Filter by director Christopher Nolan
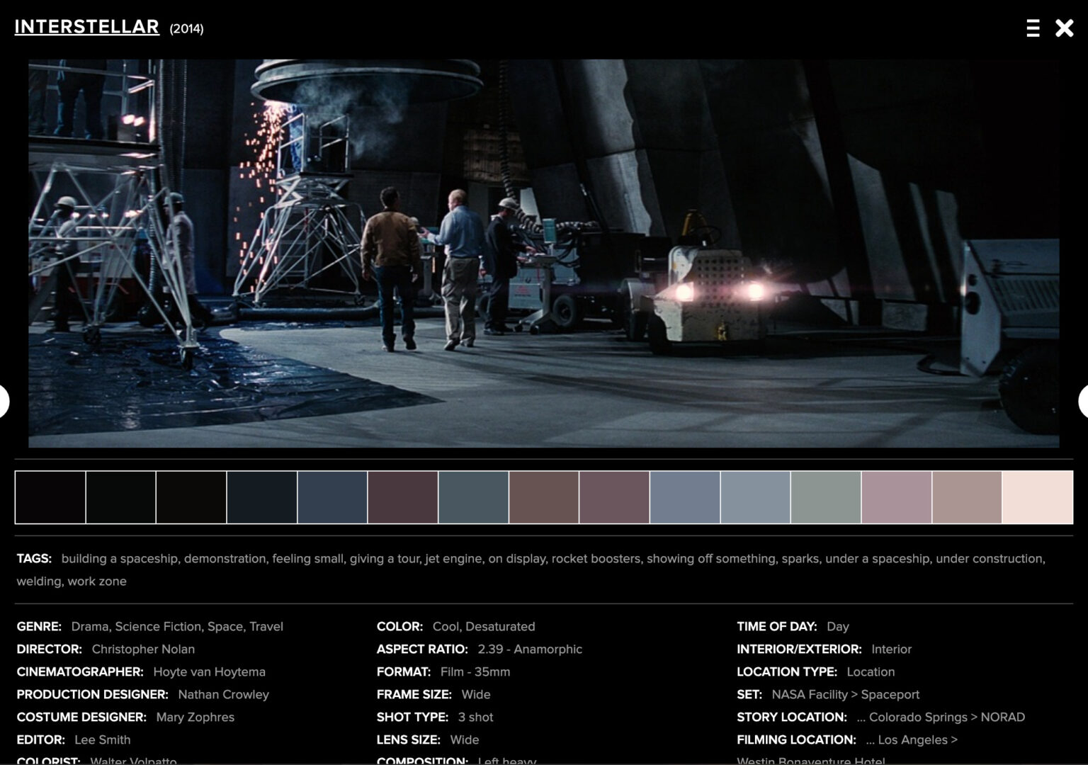 click(143, 649)
